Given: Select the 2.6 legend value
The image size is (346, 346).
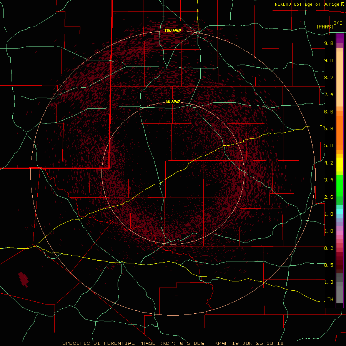Looking at the screenshot, I should 329,197.
